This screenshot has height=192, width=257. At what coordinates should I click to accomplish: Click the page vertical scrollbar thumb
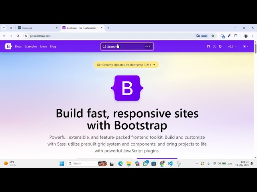pyautogui.click(x=255, y=48)
